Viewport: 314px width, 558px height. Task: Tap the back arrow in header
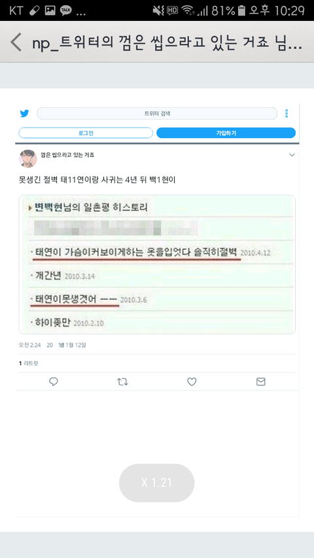coord(16,42)
